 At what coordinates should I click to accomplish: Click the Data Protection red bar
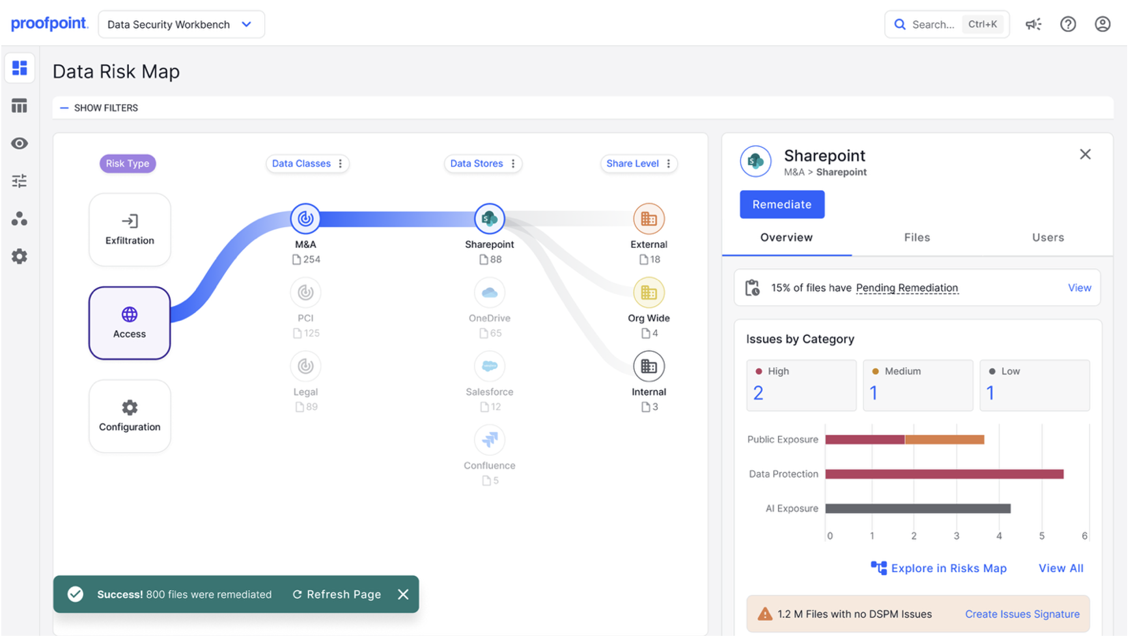[x=944, y=474]
